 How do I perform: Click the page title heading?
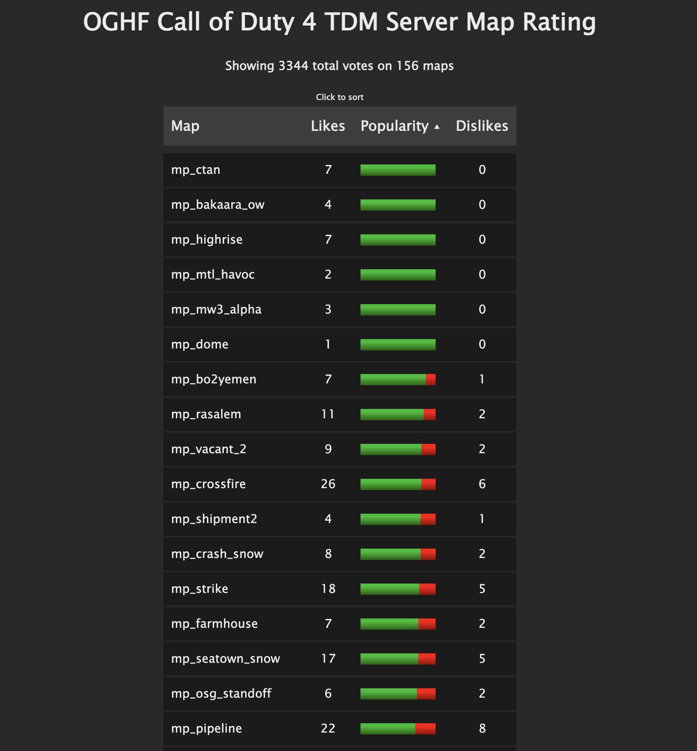pyautogui.click(x=339, y=22)
